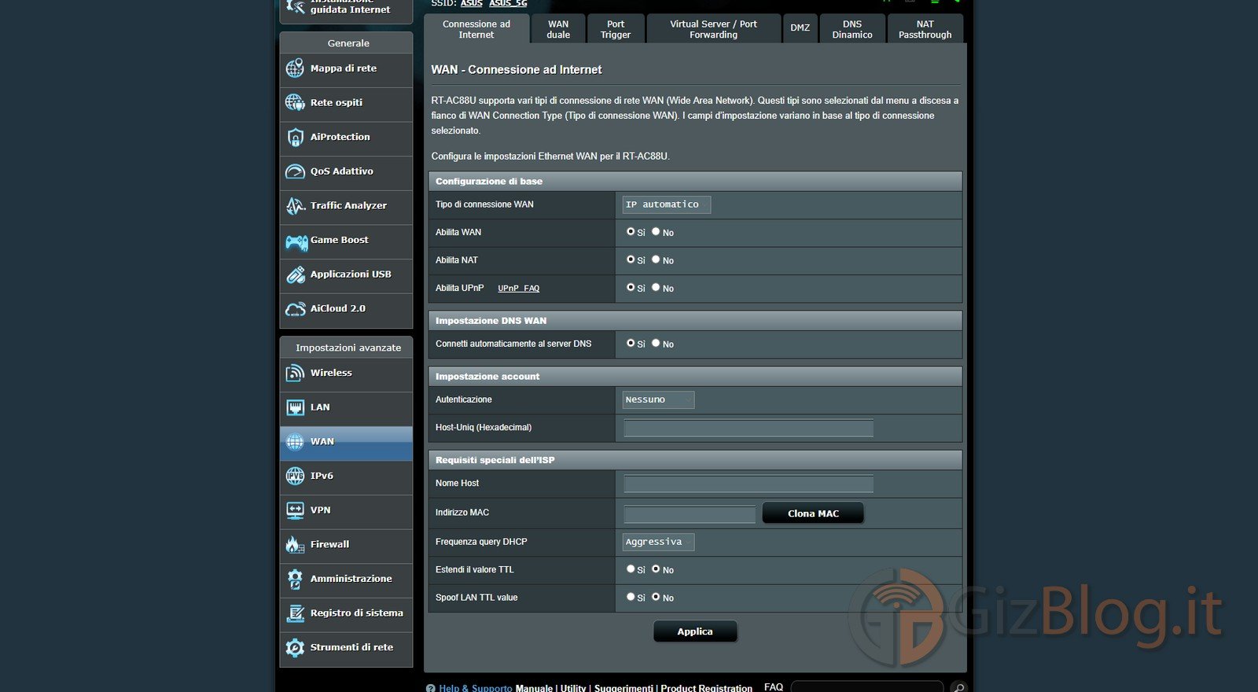The height and width of the screenshot is (692, 1258).
Task: Click the ASUS_5G SSID link
Action: (508, 3)
